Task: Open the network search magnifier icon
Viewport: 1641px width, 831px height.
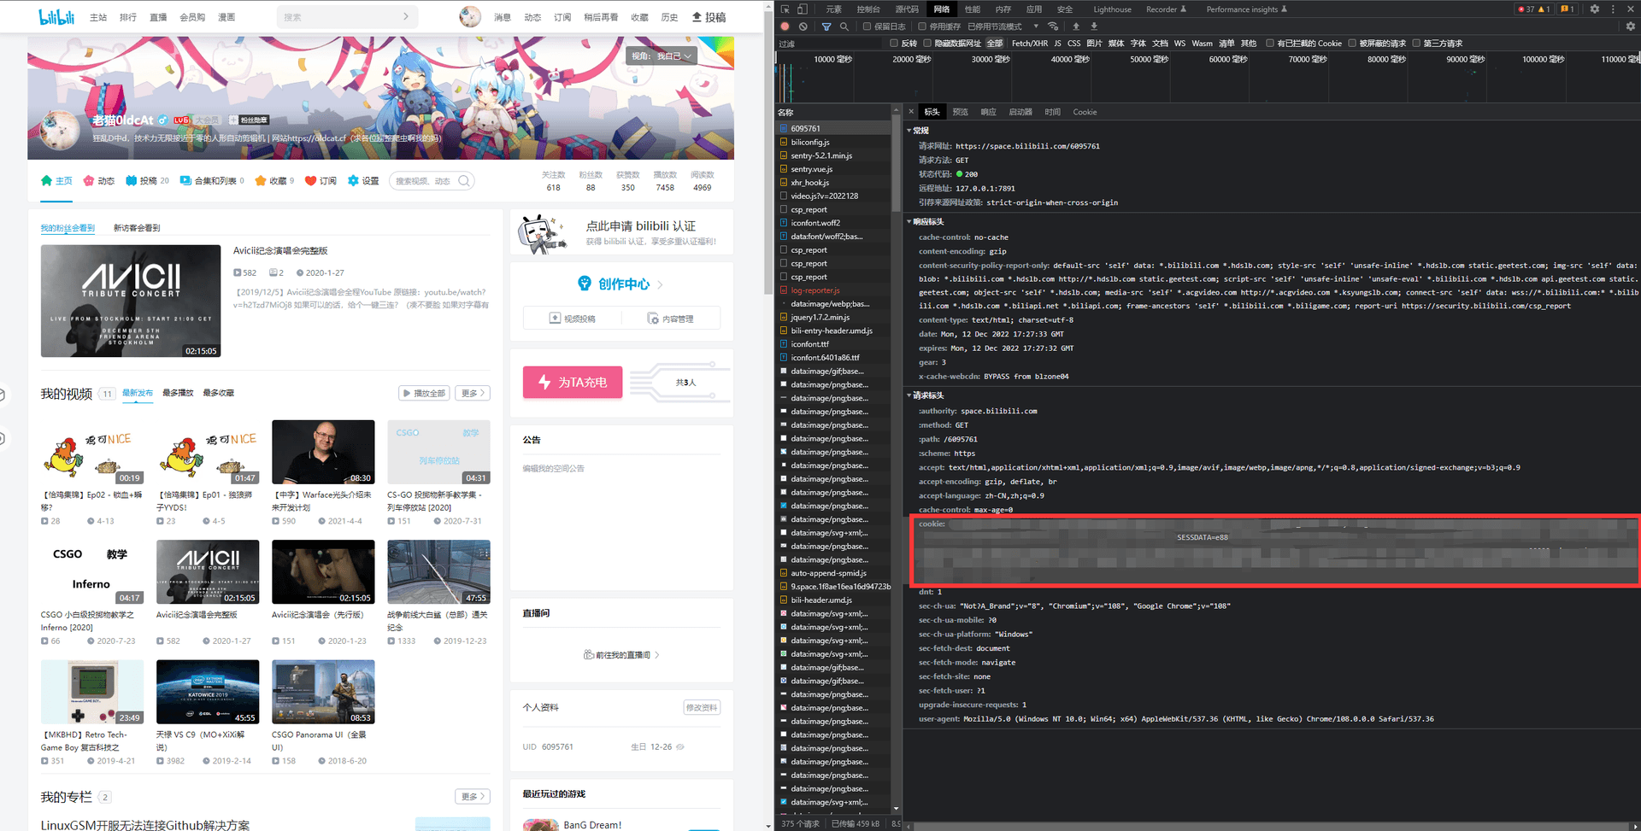Action: (844, 26)
